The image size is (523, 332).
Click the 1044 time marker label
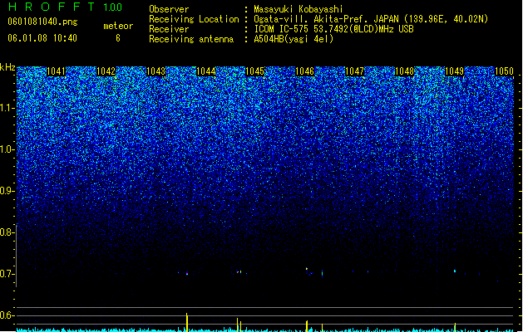[x=206, y=71]
